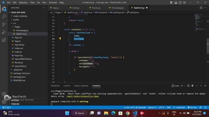This screenshot has width=209, height=117.
Task: Open App.css in the explorer tree
Action: coord(18,38)
